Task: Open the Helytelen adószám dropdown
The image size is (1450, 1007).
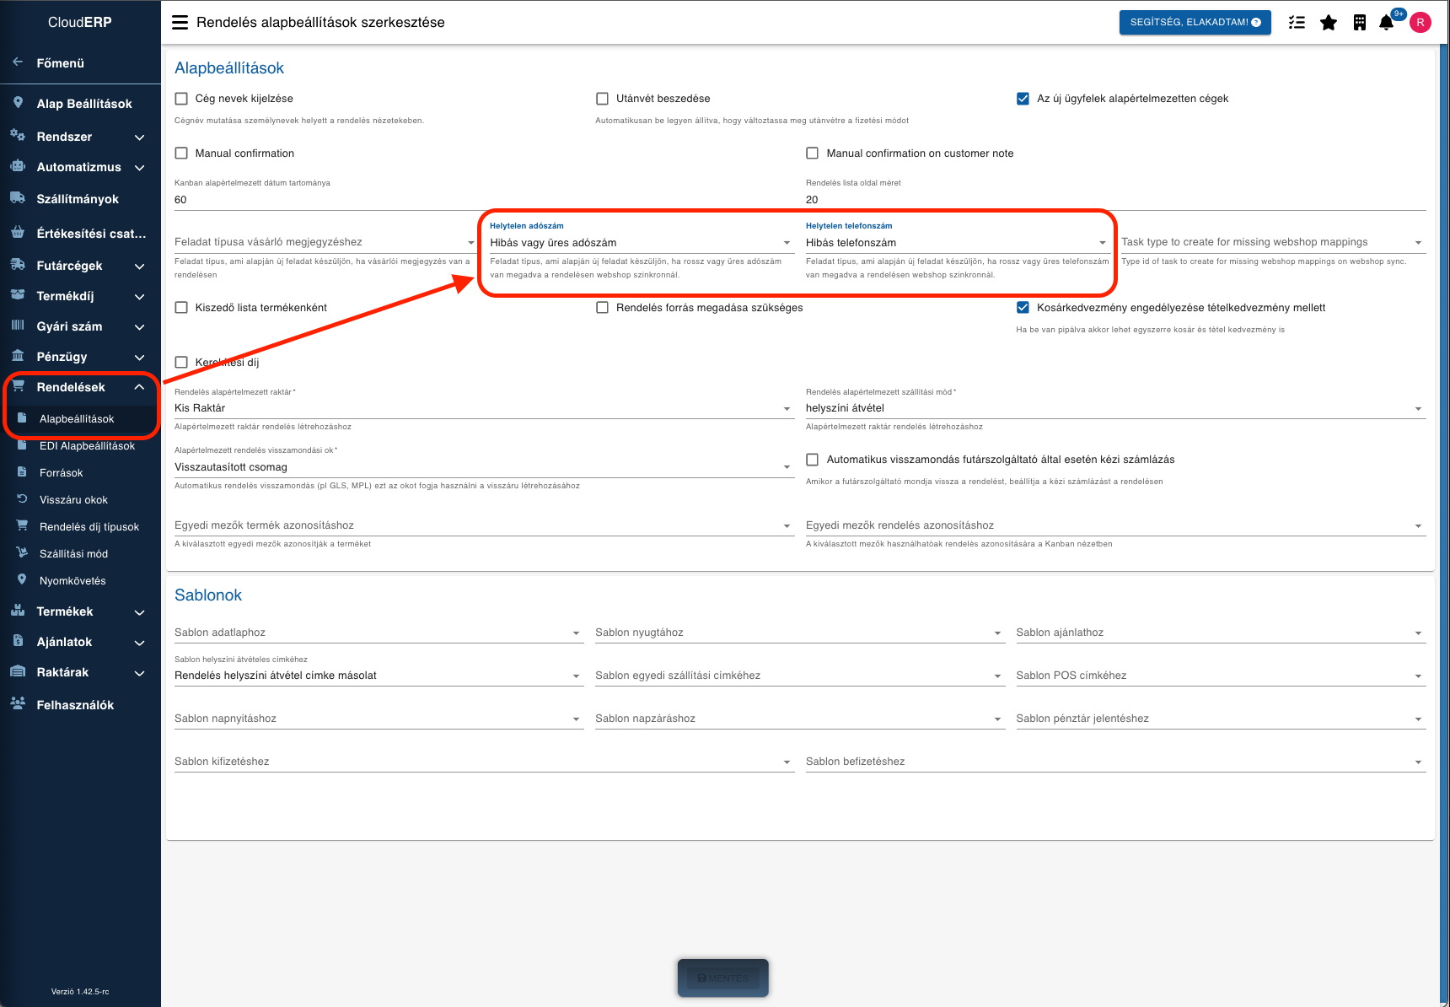Action: click(x=641, y=243)
